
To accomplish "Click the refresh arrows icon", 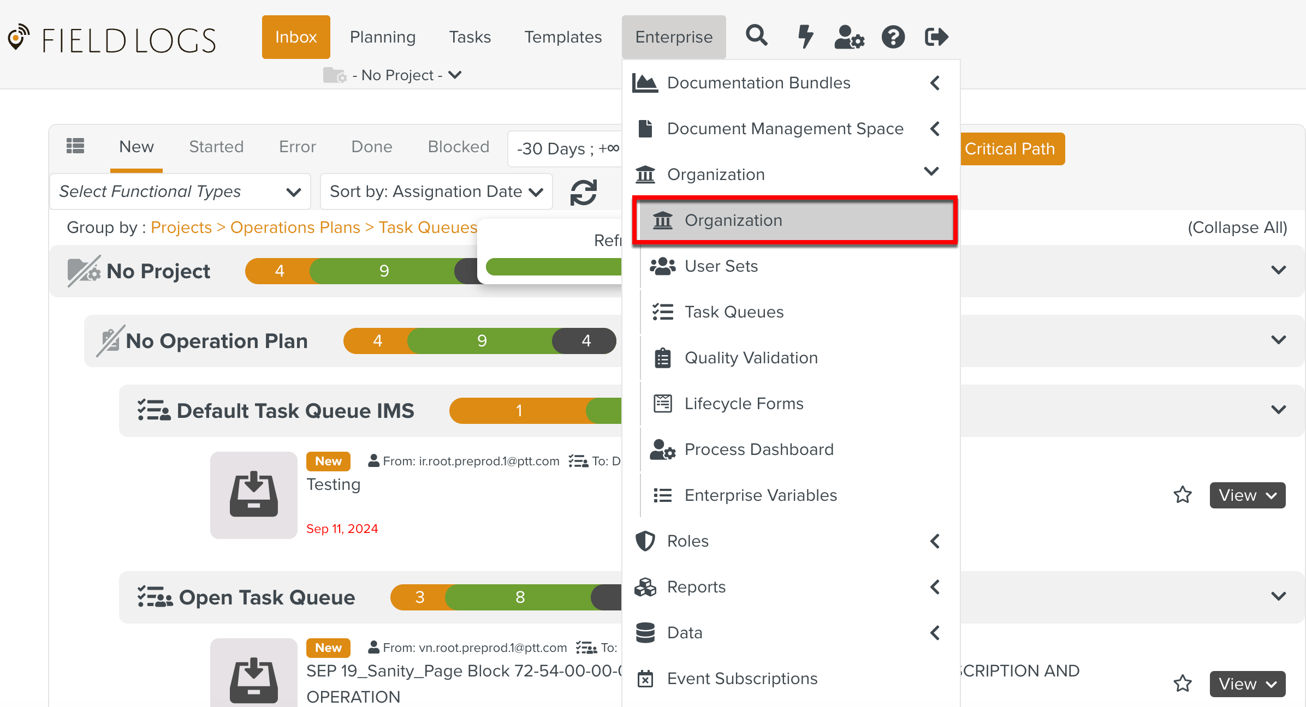I will pos(583,192).
